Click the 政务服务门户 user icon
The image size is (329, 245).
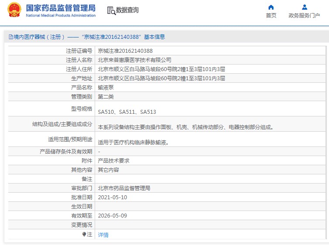pyautogui.click(x=305, y=7)
